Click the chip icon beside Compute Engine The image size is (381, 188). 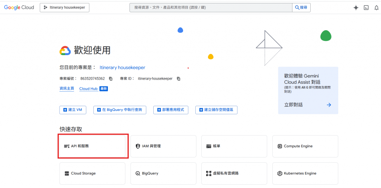coord(280,146)
